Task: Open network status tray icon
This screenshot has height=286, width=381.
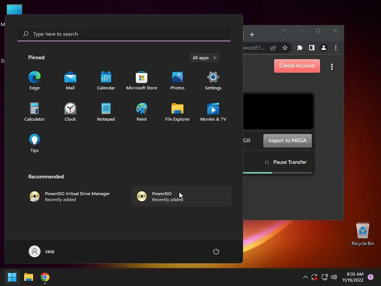Action: click(324, 277)
